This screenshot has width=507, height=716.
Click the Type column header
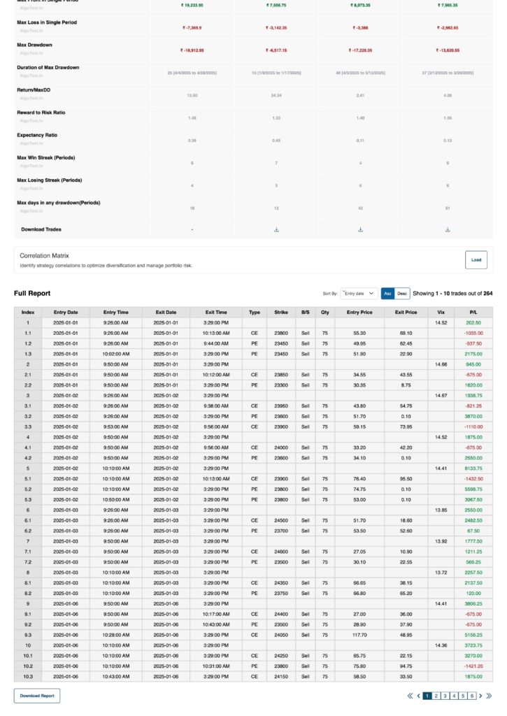pyautogui.click(x=255, y=313)
